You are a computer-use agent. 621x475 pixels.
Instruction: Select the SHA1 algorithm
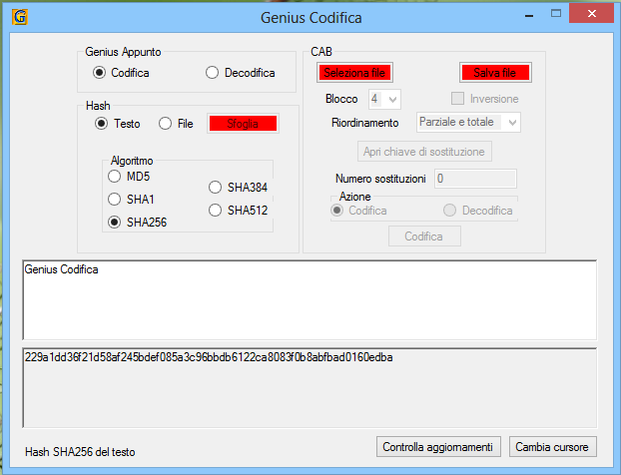pos(115,199)
